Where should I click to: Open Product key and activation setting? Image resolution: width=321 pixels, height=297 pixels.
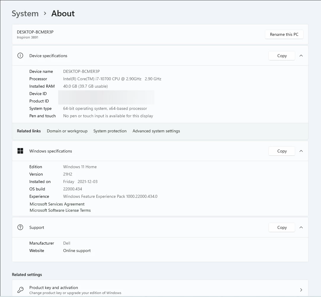pos(160,288)
